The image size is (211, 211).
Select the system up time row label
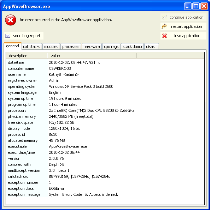(x=20, y=98)
